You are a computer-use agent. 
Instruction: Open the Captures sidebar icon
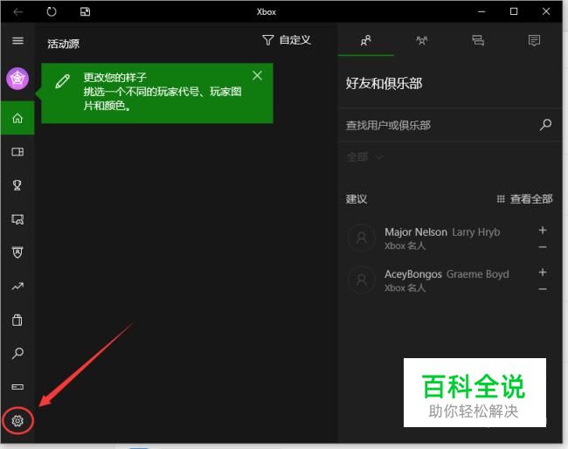pos(17,218)
